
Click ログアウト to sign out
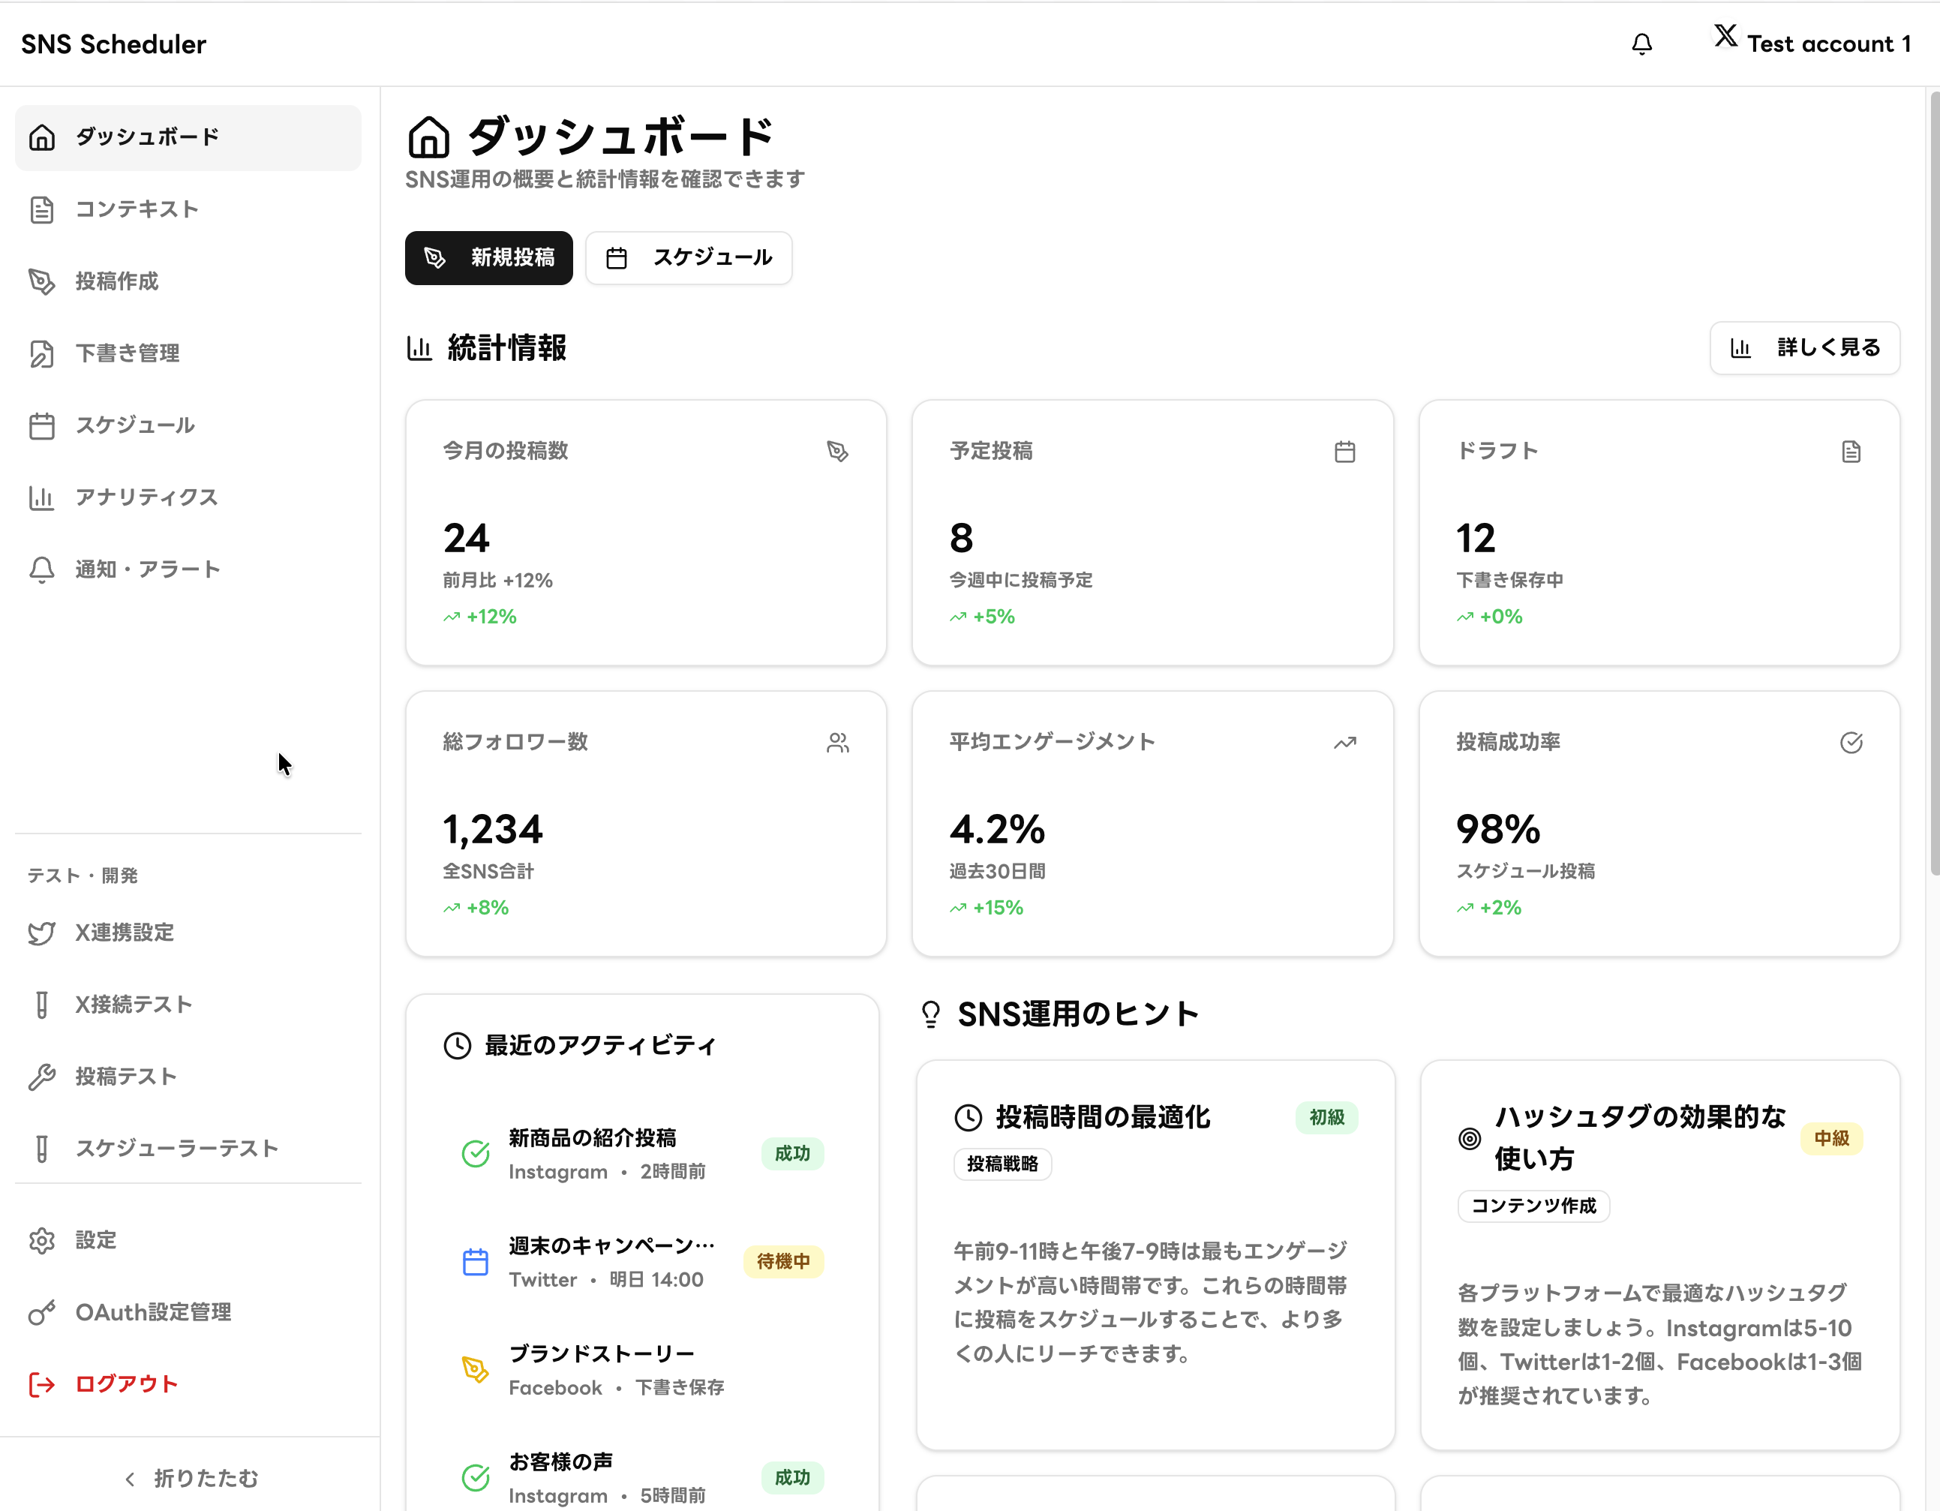(x=126, y=1384)
